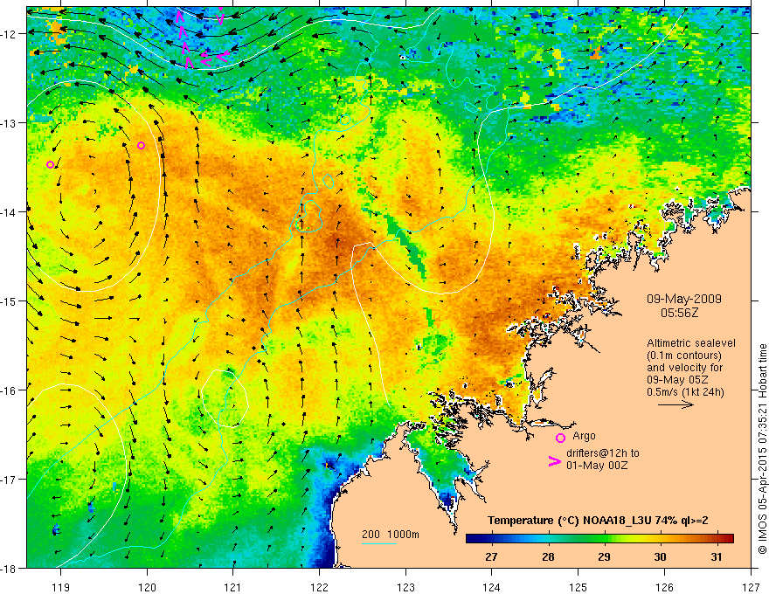Screen dimensions: 769x594
Task: Click the magenta drifter legend arrowhead
Action: pyautogui.click(x=554, y=461)
